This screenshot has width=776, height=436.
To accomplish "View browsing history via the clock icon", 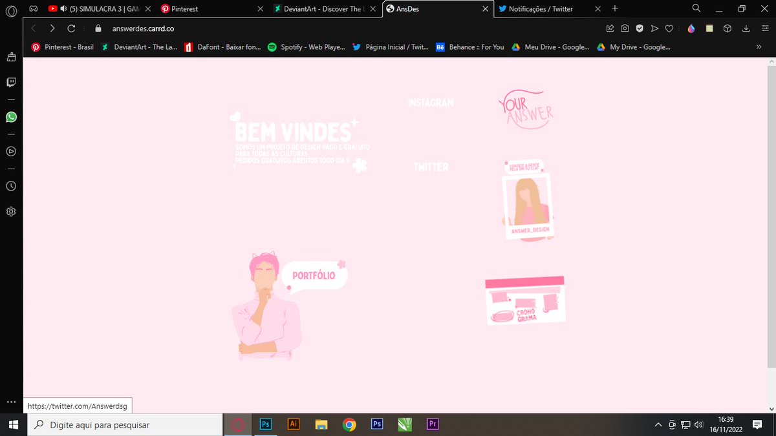I will coord(11,186).
